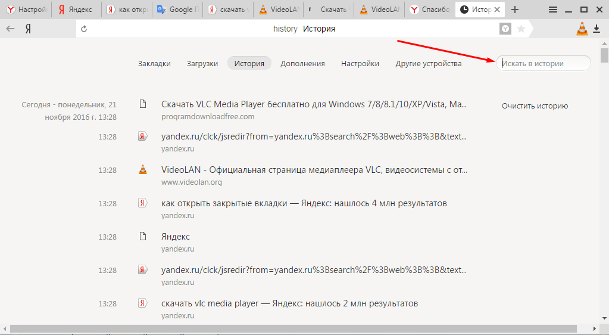
Task: Open downloads via the download arrow icon
Action: pyautogui.click(x=596, y=29)
